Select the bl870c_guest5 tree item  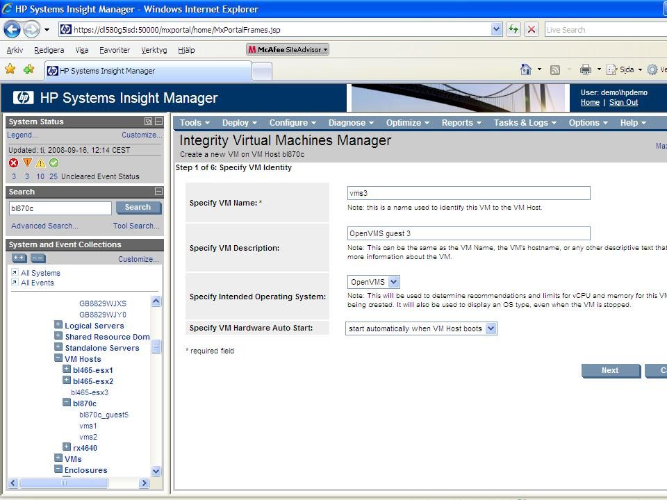[x=104, y=415]
